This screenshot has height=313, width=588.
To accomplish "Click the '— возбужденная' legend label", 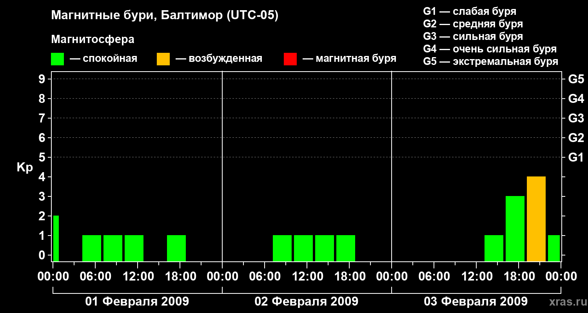I will 219,59.
